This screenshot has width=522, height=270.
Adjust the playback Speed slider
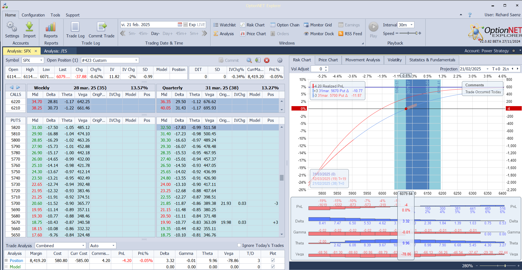point(408,33)
